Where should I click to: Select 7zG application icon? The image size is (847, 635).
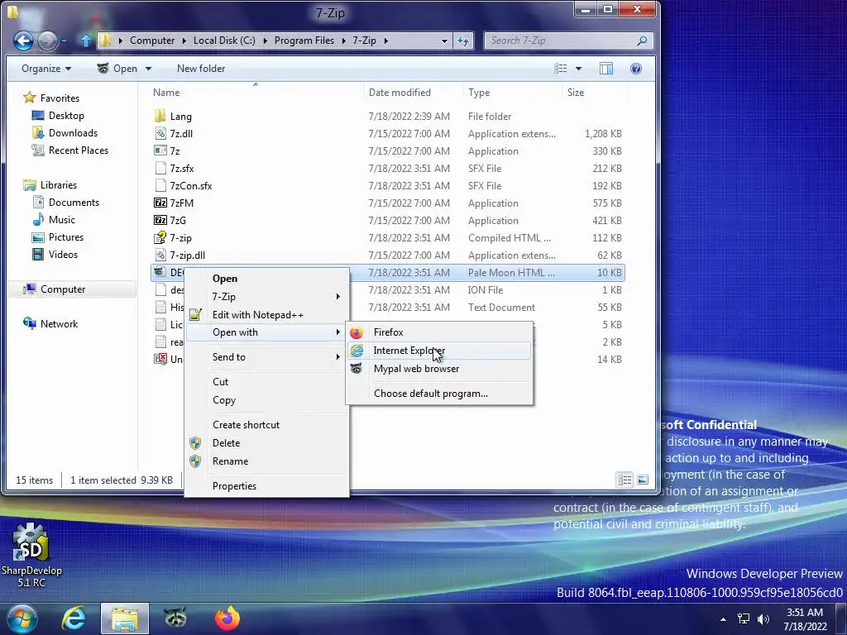coord(160,220)
